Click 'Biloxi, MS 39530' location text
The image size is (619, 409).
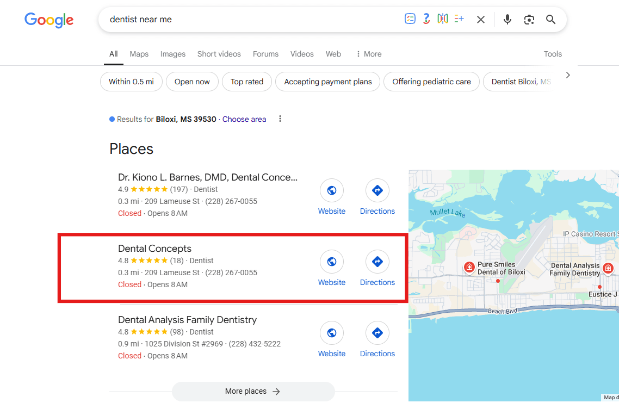coord(186,119)
